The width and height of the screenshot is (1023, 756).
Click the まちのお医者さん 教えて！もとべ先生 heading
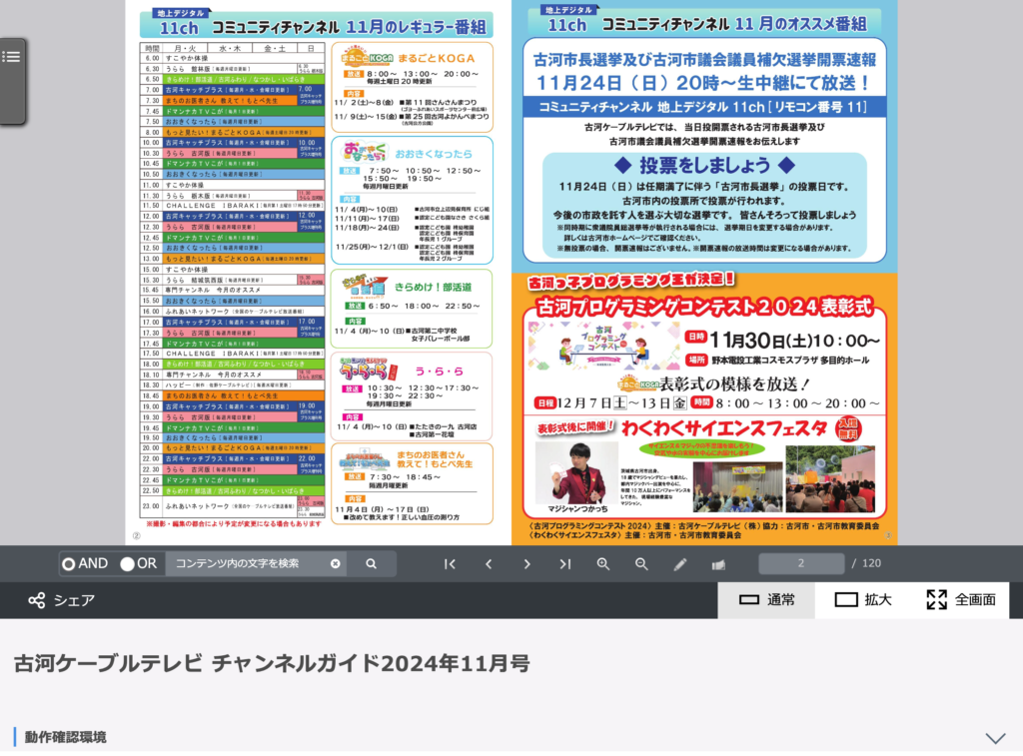coord(435,459)
